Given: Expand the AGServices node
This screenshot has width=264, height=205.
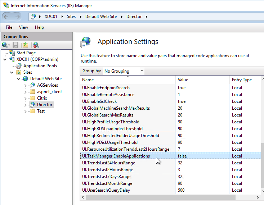Looking at the screenshot, I should coord(26,86).
